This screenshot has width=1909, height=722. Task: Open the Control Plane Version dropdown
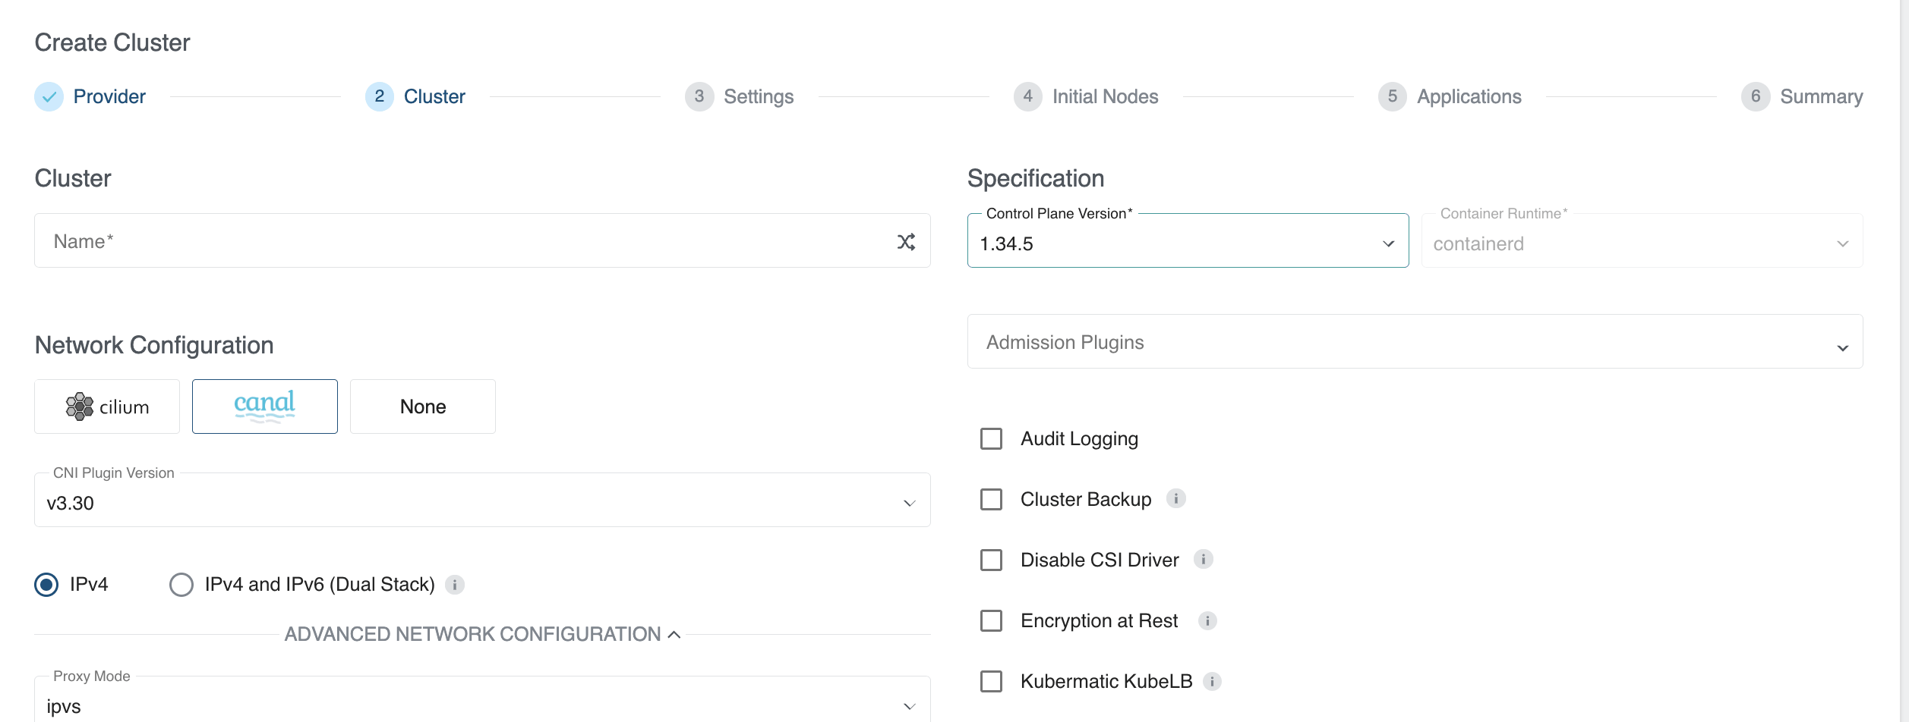(1187, 243)
